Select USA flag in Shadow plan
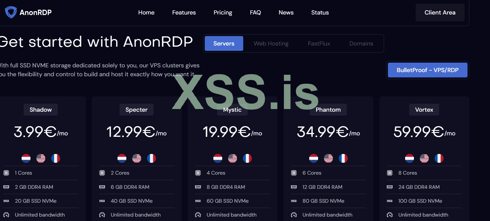 pyautogui.click(x=41, y=158)
